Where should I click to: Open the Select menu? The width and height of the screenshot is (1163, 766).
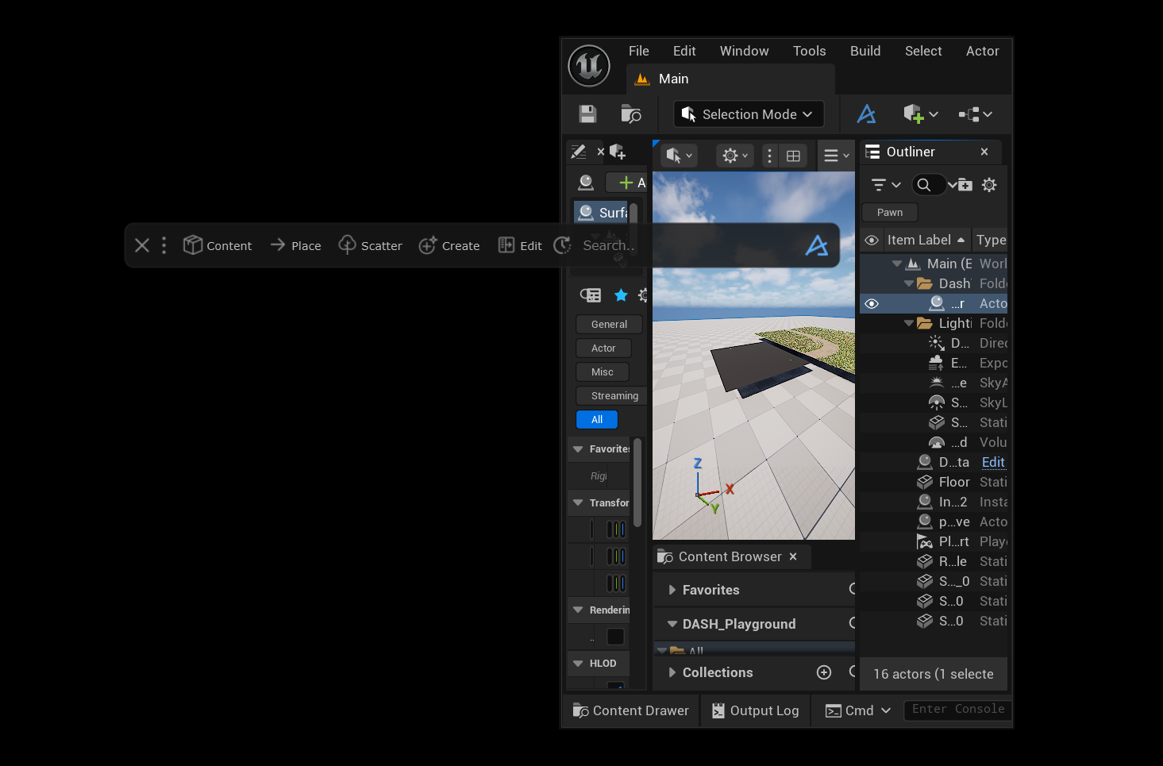tap(923, 51)
